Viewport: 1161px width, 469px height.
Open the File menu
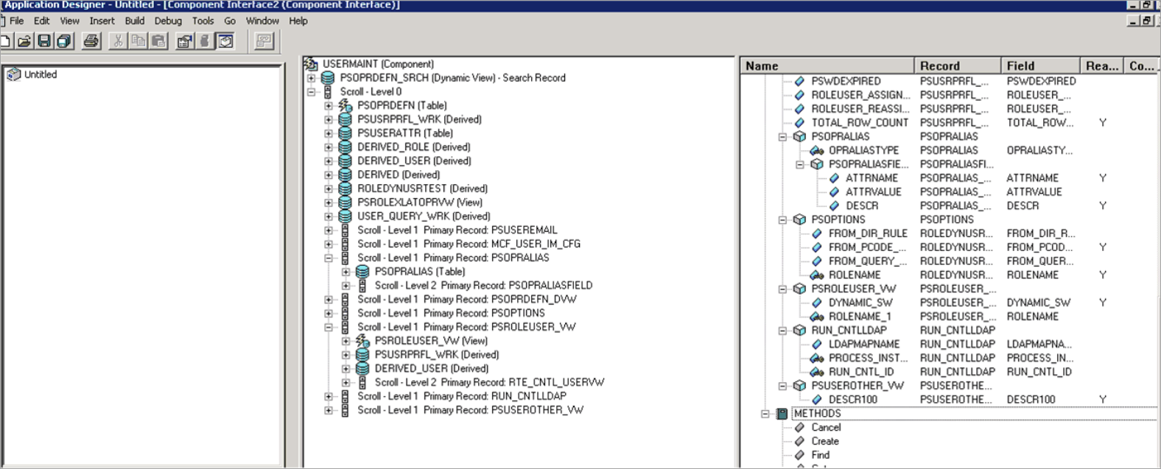tap(16, 21)
